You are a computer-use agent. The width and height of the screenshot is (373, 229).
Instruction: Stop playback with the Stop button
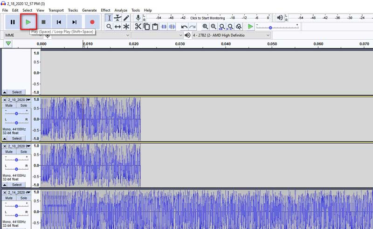click(43, 21)
